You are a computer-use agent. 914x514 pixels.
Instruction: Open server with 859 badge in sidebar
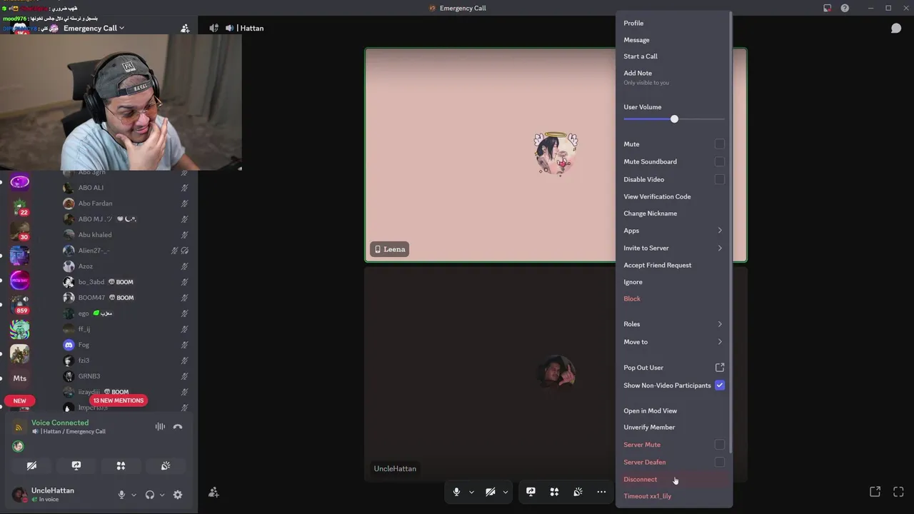click(x=20, y=305)
